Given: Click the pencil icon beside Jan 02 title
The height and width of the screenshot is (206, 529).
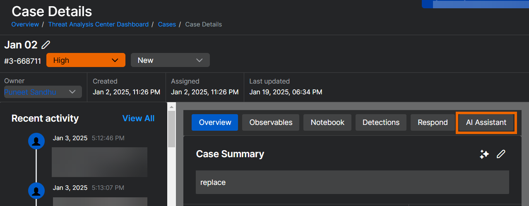Looking at the screenshot, I should click(x=46, y=45).
